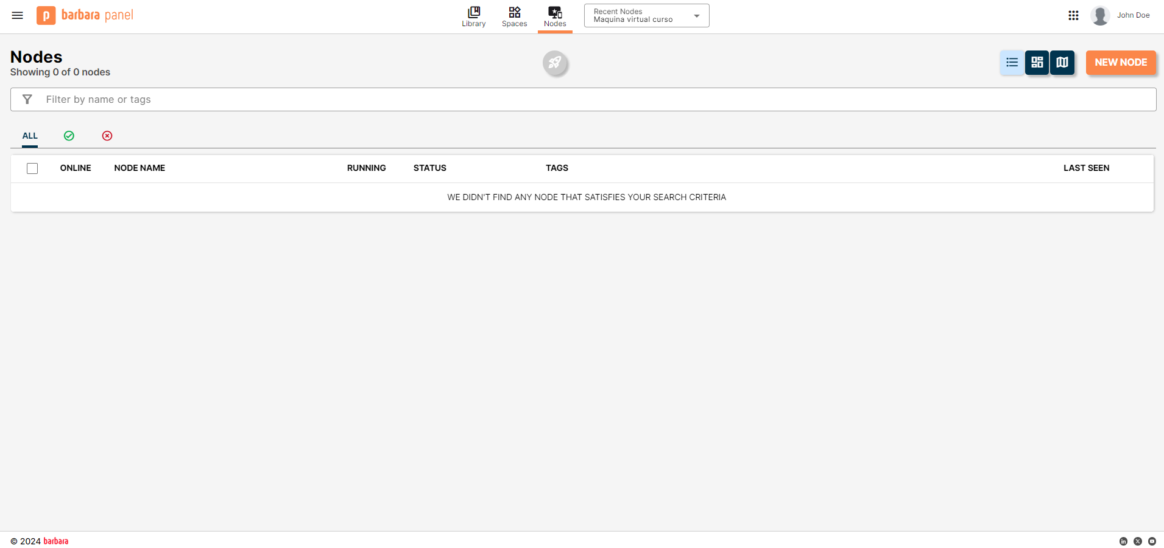Screen dimensions: 1164x548
Task: Open the LinkedIn icon in the footer
Action: click(1124, 541)
